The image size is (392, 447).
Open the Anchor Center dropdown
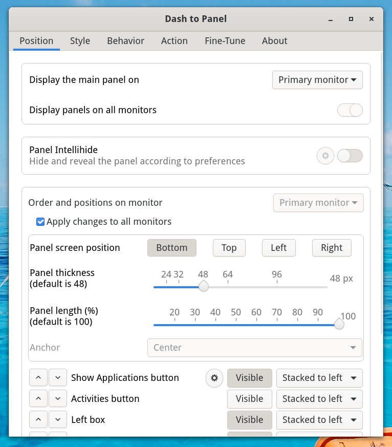coord(255,348)
